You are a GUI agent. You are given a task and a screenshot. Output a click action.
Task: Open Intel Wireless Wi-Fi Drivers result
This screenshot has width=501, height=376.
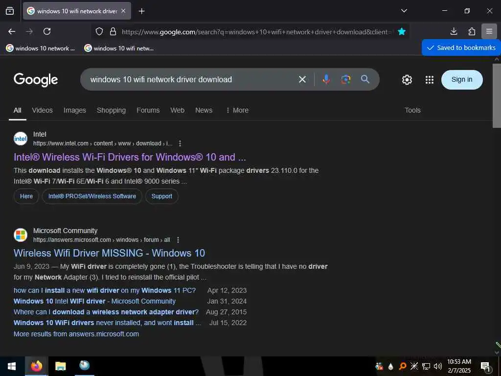130,157
